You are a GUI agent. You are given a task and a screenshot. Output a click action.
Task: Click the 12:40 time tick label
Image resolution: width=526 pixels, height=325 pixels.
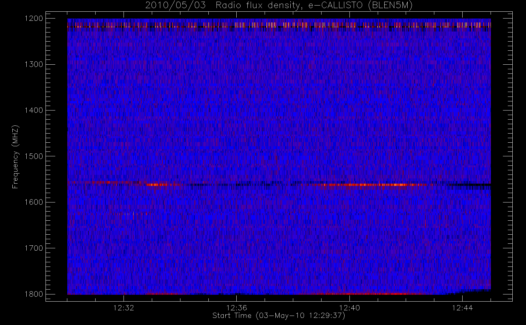(349, 308)
